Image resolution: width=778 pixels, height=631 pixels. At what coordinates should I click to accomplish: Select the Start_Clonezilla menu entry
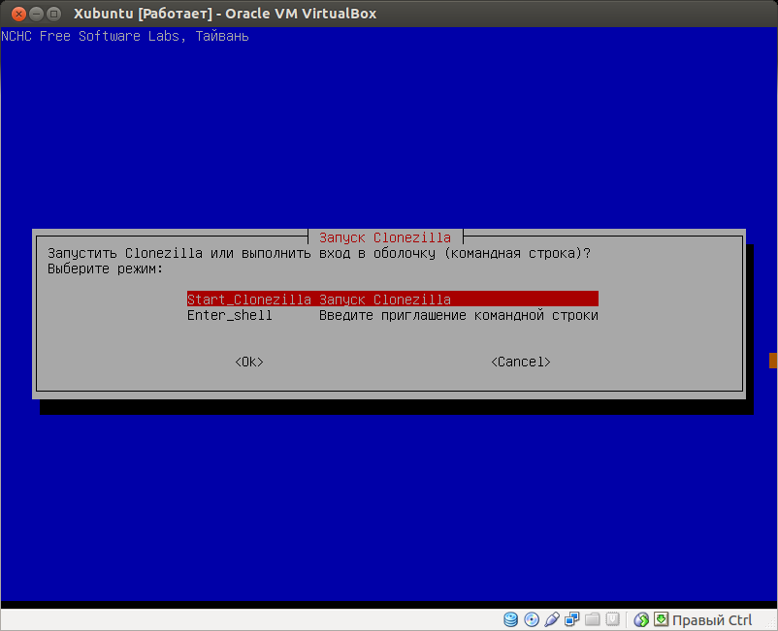[393, 300]
